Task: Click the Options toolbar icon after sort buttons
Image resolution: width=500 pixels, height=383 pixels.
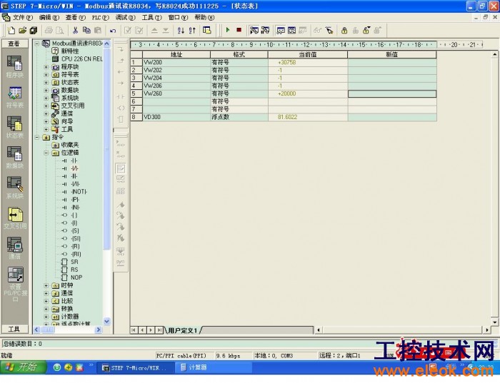Action: tap(207, 30)
